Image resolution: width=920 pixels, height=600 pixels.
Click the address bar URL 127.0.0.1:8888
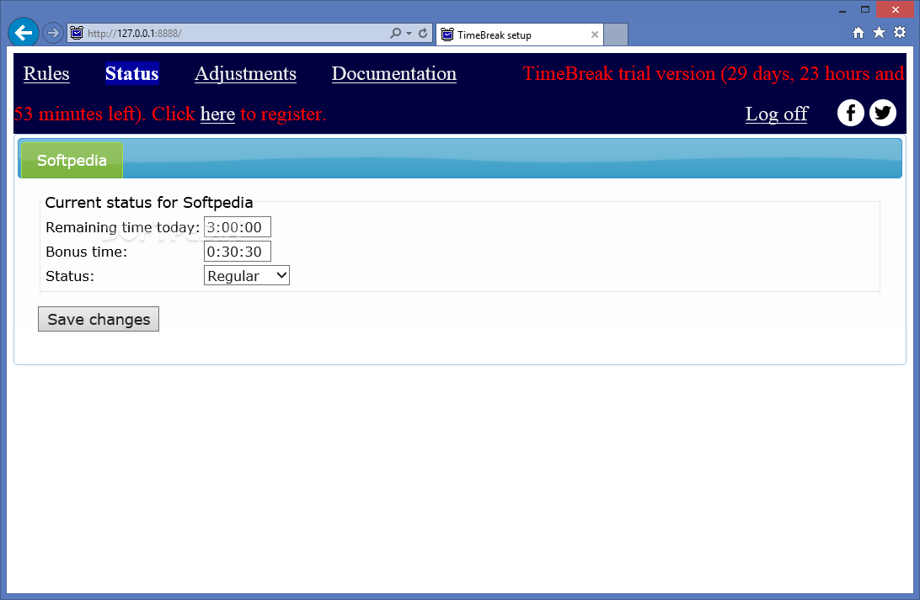[135, 34]
